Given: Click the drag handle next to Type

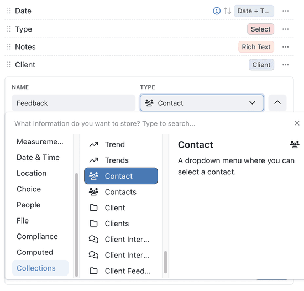Looking at the screenshot, I should [8, 29].
